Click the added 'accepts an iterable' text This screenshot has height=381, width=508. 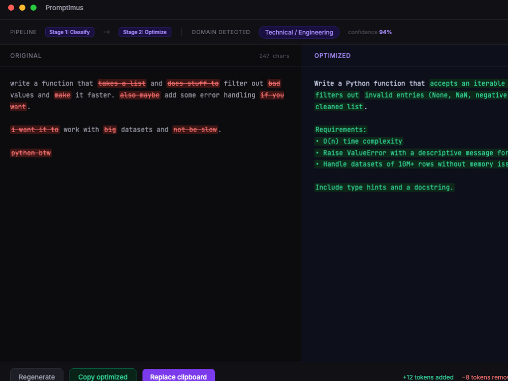(468, 83)
